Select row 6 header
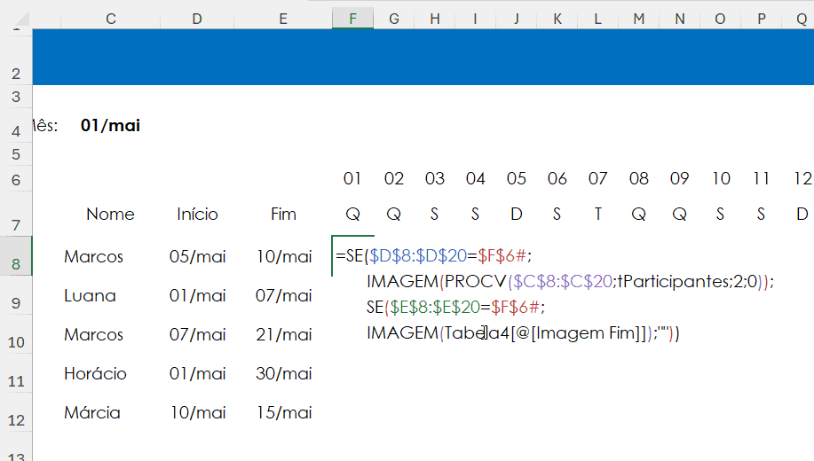Image resolution: width=814 pixels, height=461 pixels. (x=16, y=179)
